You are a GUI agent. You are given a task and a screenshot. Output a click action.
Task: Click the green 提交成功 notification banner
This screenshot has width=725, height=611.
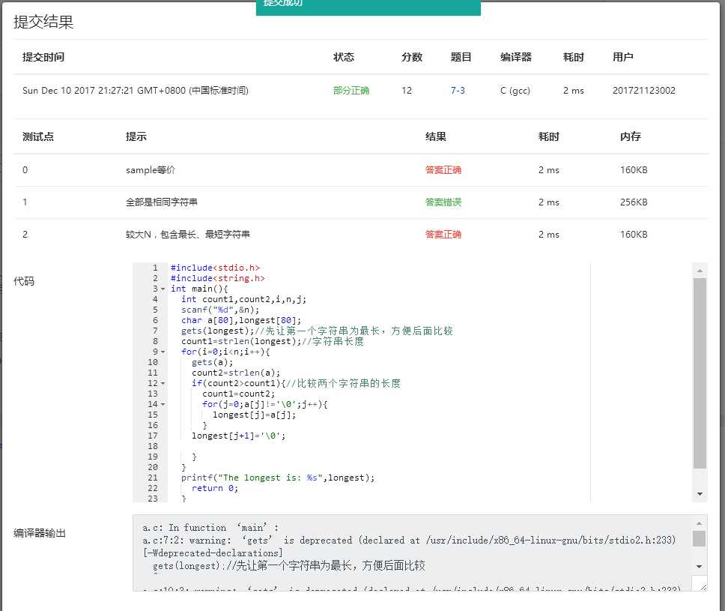point(368,7)
